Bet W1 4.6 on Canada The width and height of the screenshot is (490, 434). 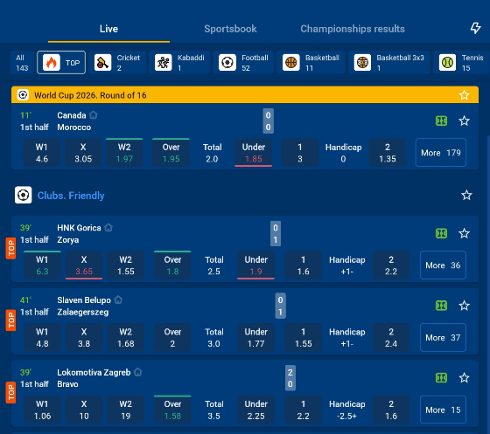tap(42, 153)
